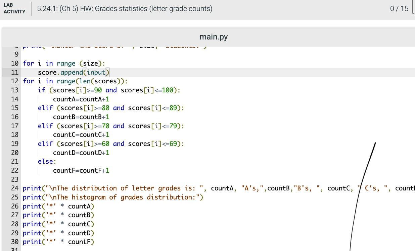Click the number 89 in the line 15 condition
The width and height of the screenshot is (415, 251).
tap(173, 108)
